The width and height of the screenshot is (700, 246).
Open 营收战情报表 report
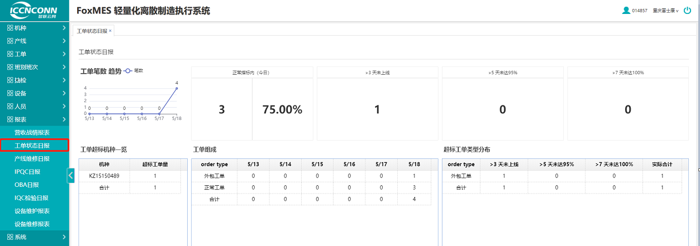(x=32, y=132)
